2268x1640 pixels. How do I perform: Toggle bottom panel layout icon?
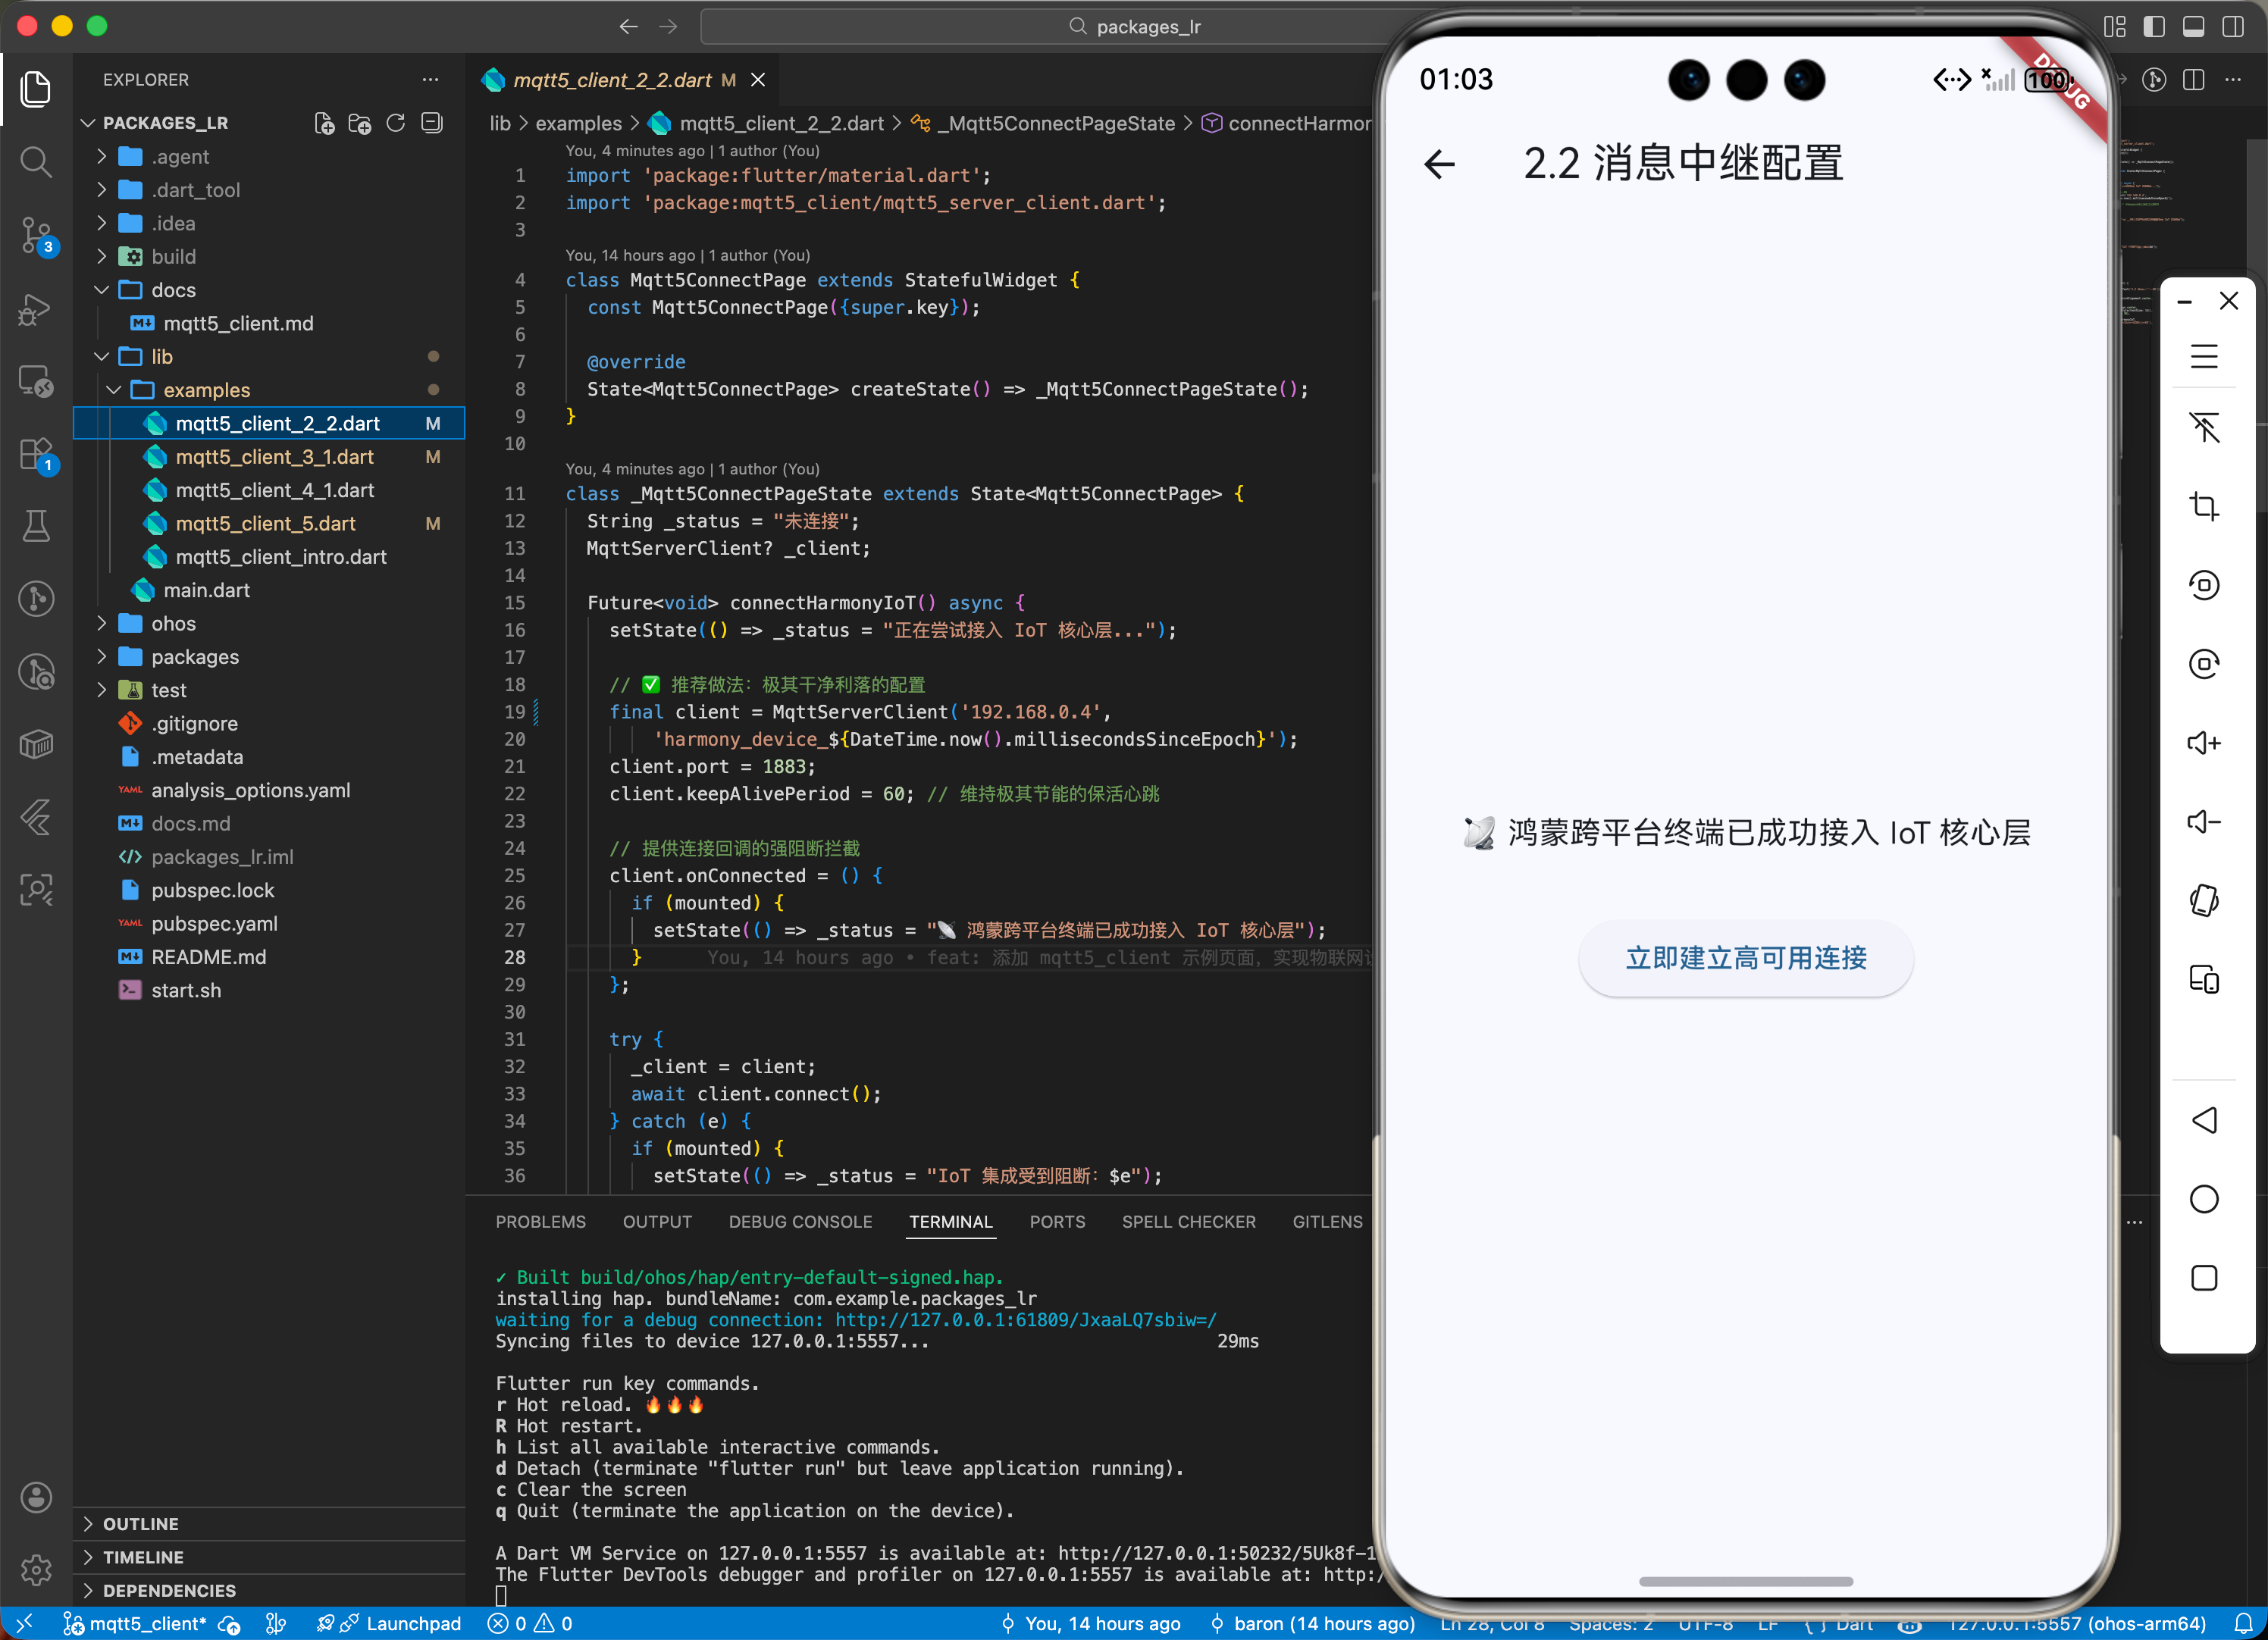(x=2193, y=27)
